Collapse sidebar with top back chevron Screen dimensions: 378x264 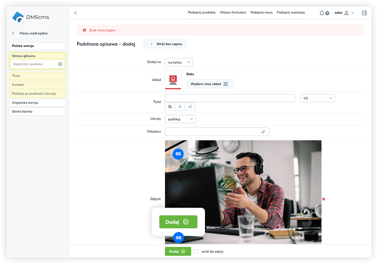pyautogui.click(x=75, y=13)
